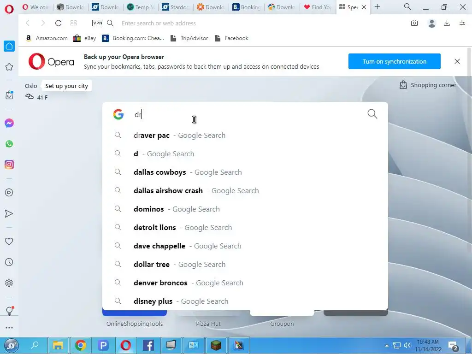
Task: Open the eBay bookmark
Action: (x=85, y=38)
